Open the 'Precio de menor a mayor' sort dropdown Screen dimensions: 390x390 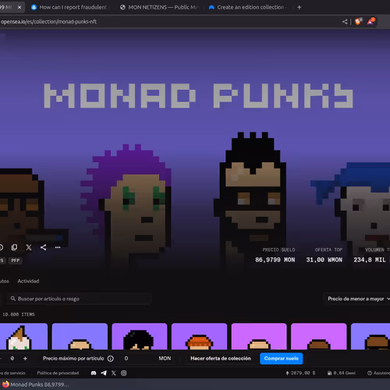tap(358, 299)
